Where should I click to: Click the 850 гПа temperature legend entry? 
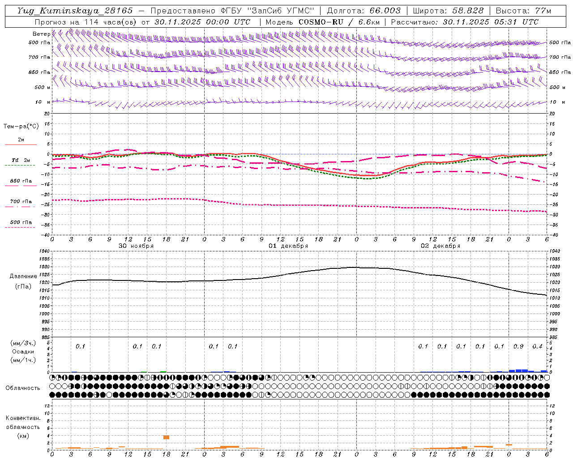point(21,181)
